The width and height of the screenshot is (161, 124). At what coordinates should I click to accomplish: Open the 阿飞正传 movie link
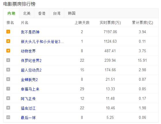point(28,99)
